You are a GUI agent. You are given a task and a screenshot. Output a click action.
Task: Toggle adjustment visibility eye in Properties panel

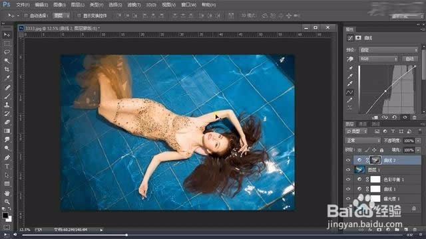[x=405, y=118]
